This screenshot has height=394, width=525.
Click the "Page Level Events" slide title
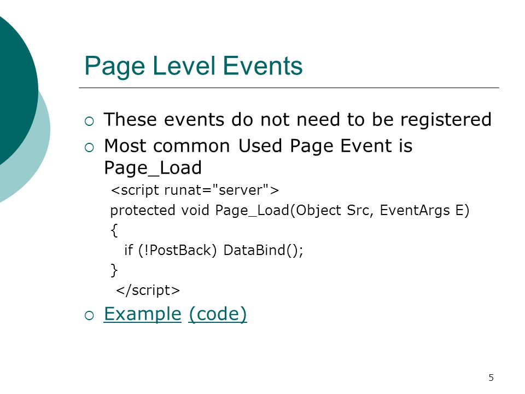tap(194, 66)
